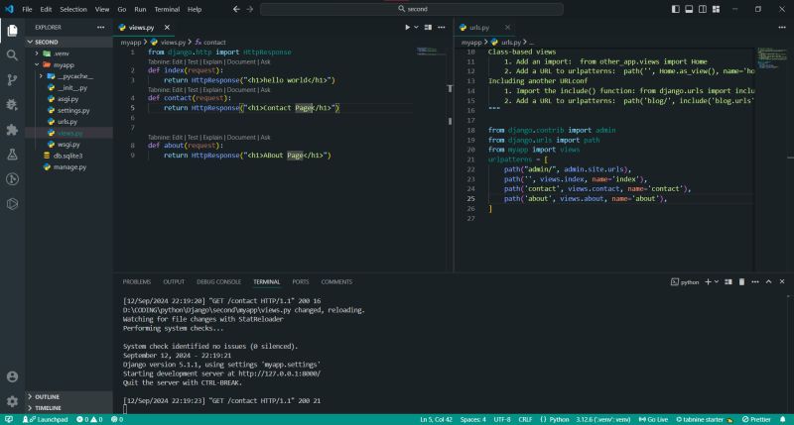Viewport: 794px width, 425px height.
Task: Open urls.py editor group more actions
Action: (x=782, y=28)
